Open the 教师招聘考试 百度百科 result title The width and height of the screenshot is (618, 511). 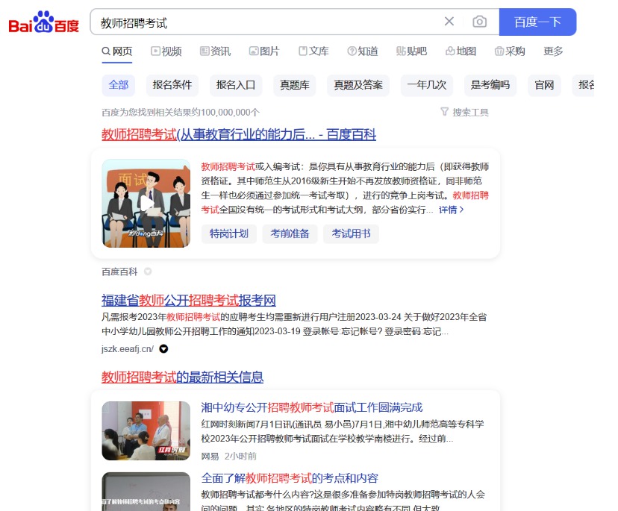[x=239, y=135]
